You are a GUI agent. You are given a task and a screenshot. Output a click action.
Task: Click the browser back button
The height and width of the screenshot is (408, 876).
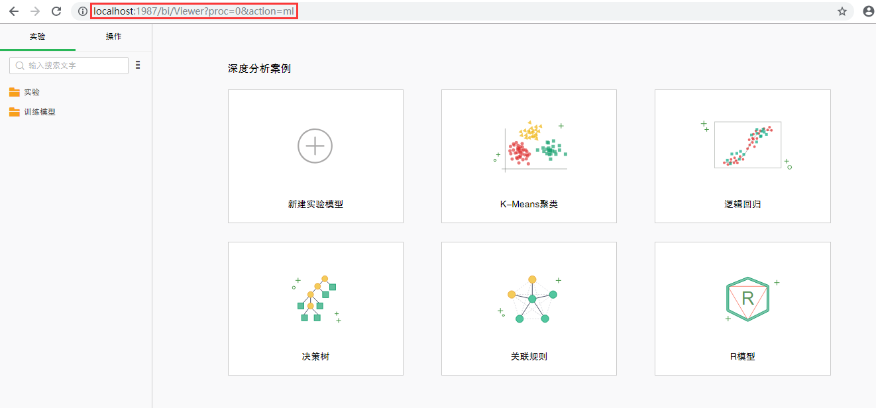[x=13, y=11]
